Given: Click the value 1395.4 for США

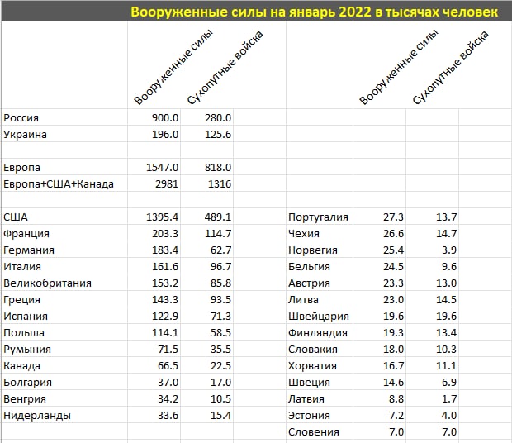Looking at the screenshot, I should [162, 217].
